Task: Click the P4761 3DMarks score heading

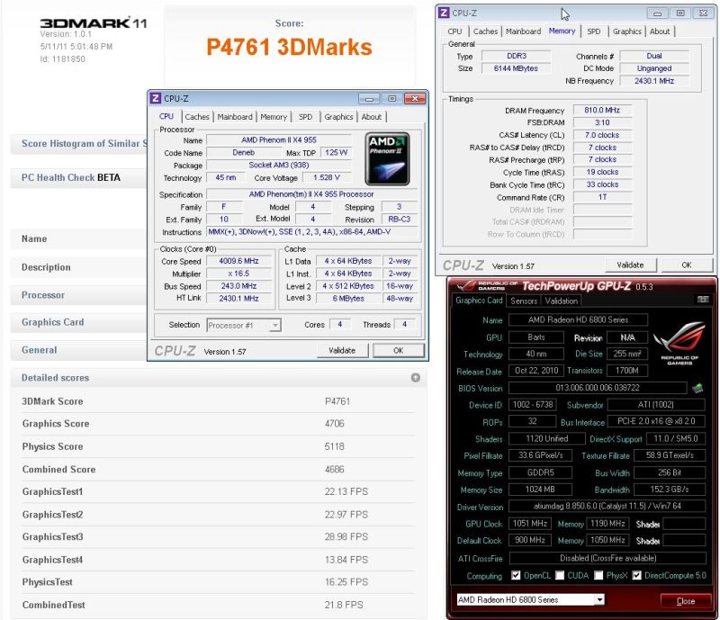Action: (289, 47)
